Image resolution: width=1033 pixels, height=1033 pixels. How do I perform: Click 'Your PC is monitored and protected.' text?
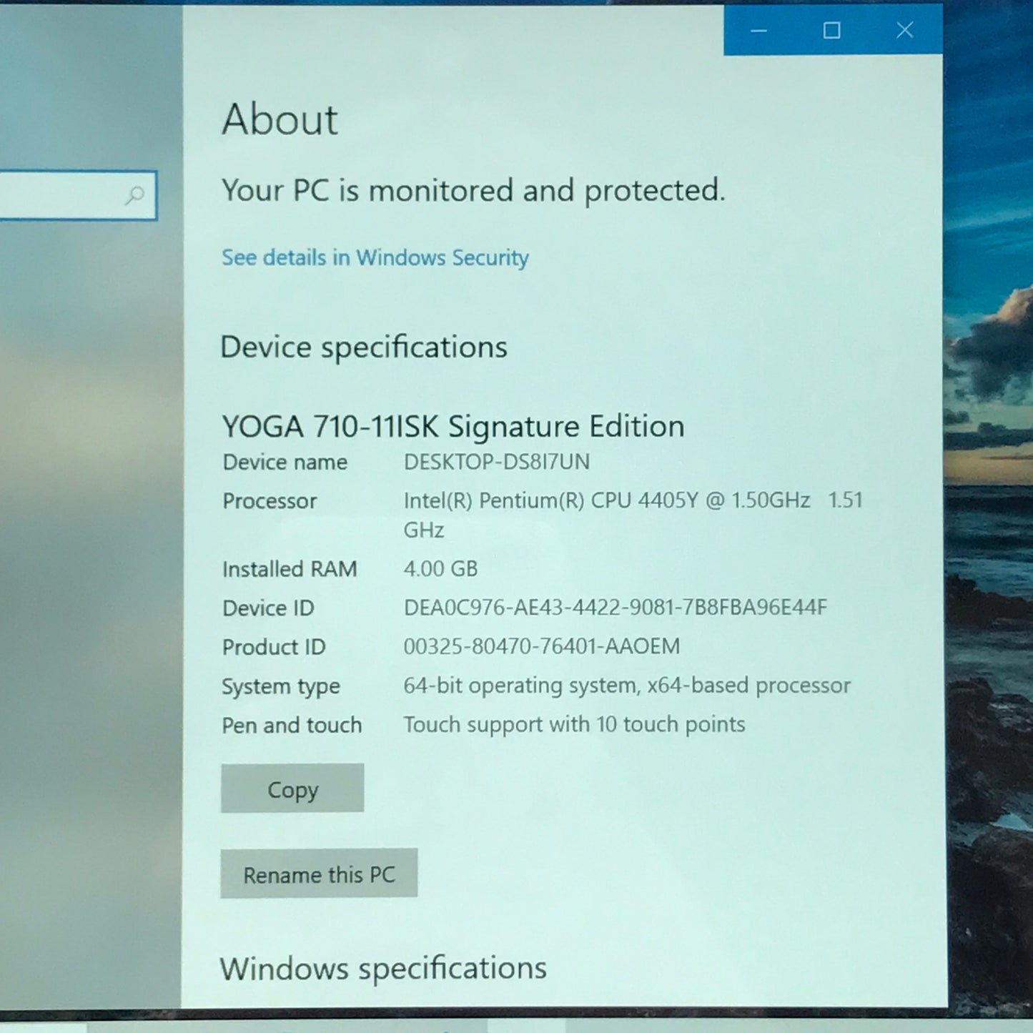(x=473, y=191)
